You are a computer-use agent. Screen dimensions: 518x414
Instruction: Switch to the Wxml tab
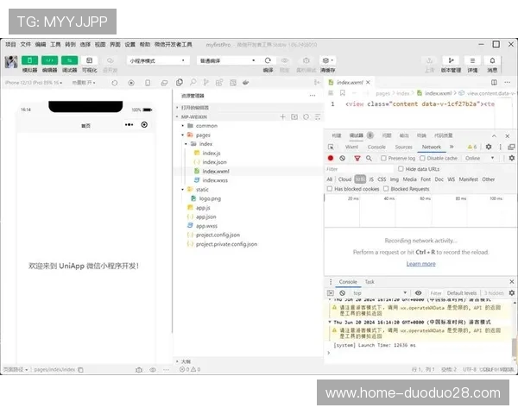(351, 147)
